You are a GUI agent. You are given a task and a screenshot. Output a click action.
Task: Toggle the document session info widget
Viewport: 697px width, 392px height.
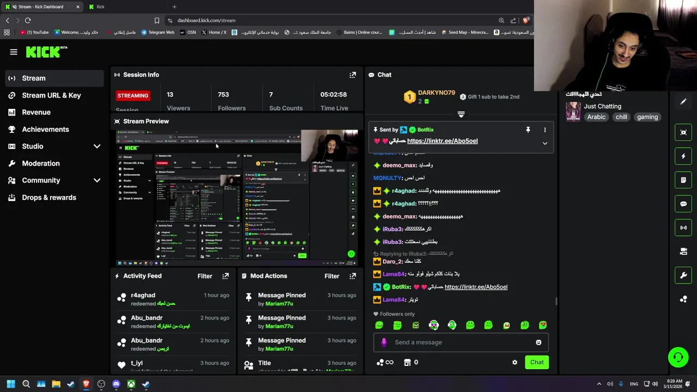683,180
